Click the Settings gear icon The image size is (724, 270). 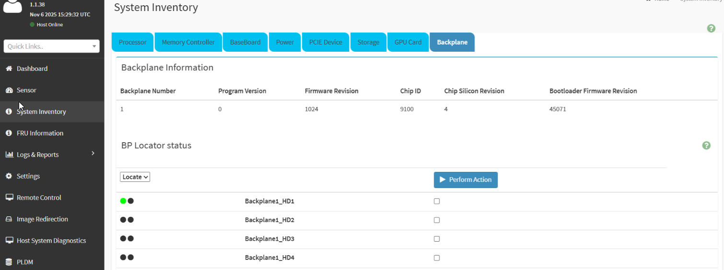tap(9, 176)
